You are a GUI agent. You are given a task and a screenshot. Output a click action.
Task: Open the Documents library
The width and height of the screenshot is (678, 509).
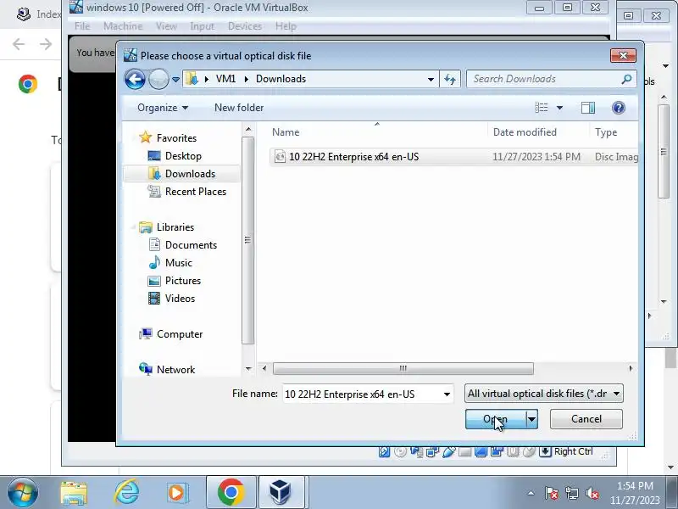191,245
